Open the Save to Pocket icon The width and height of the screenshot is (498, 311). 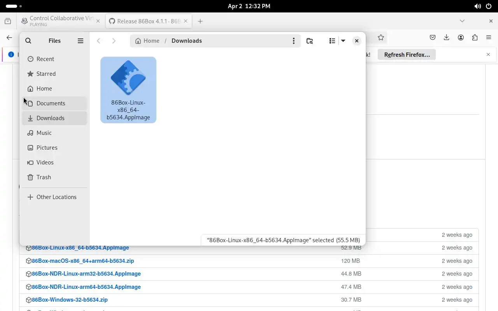point(433,37)
